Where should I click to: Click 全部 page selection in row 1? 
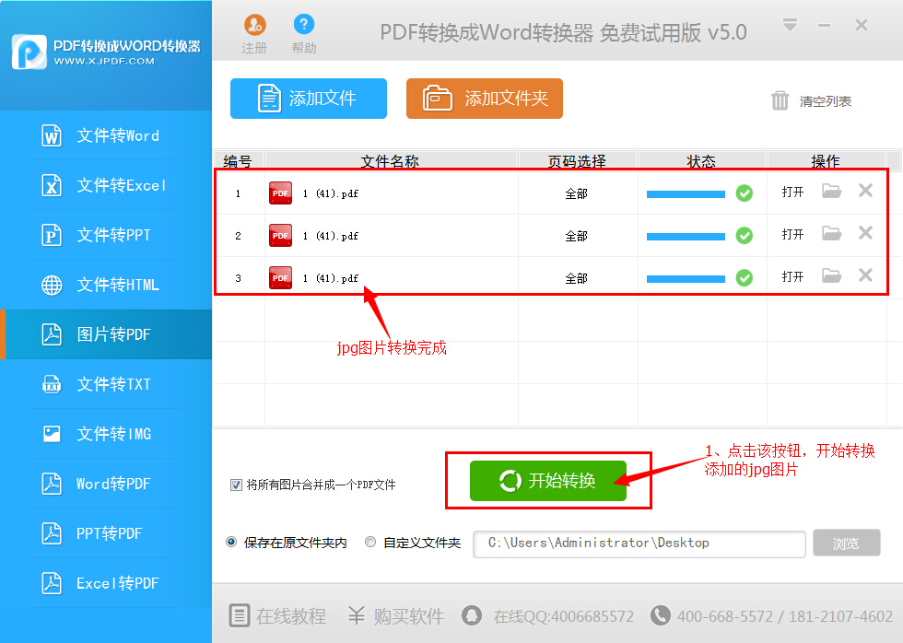pyautogui.click(x=576, y=194)
